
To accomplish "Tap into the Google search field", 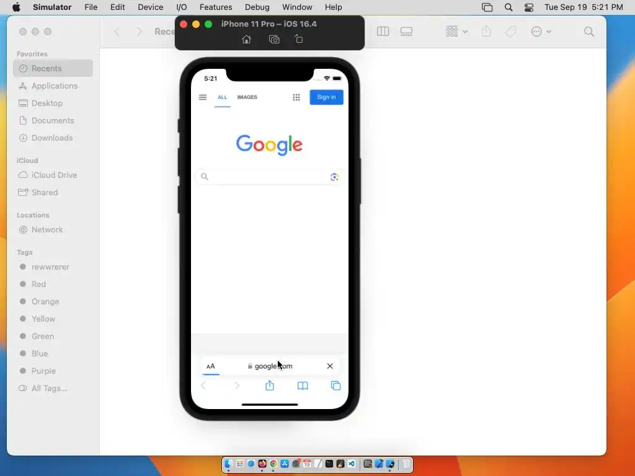I will [x=269, y=177].
